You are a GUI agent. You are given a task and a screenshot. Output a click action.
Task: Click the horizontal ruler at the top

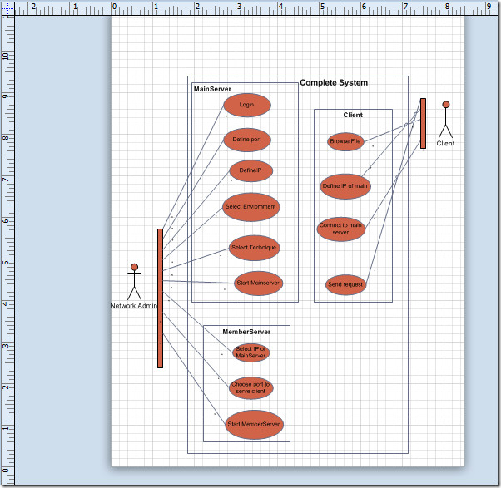pyautogui.click(x=250, y=7)
